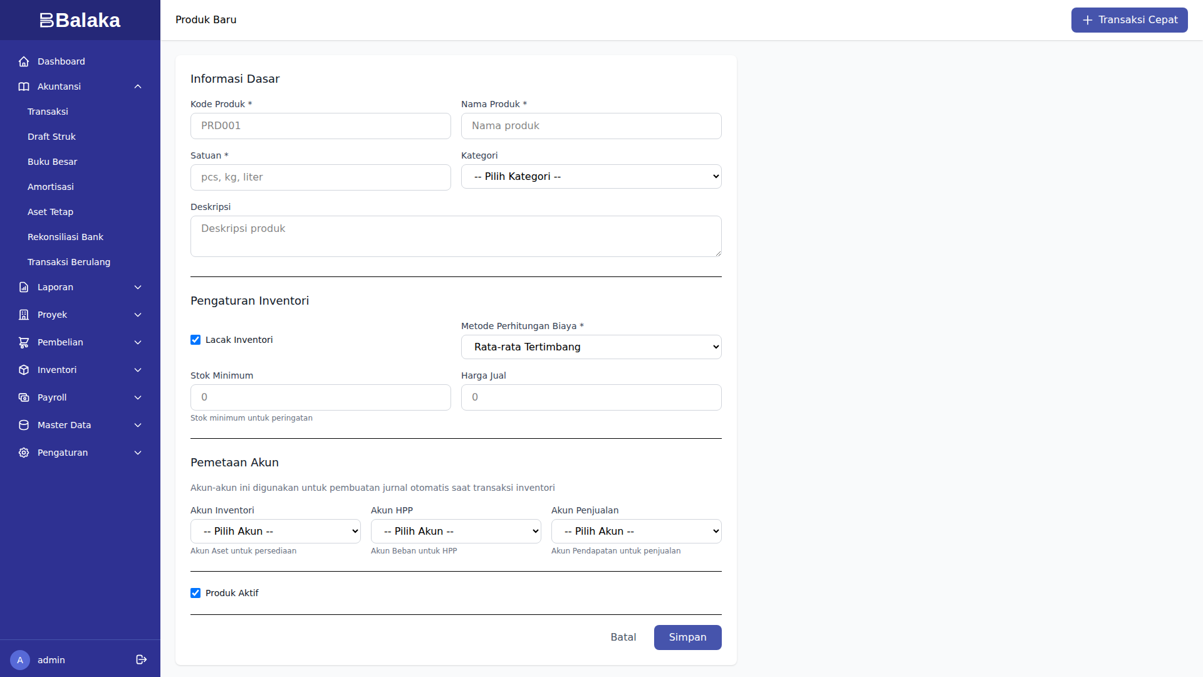Click the Proyek building icon
1203x677 pixels.
(24, 315)
